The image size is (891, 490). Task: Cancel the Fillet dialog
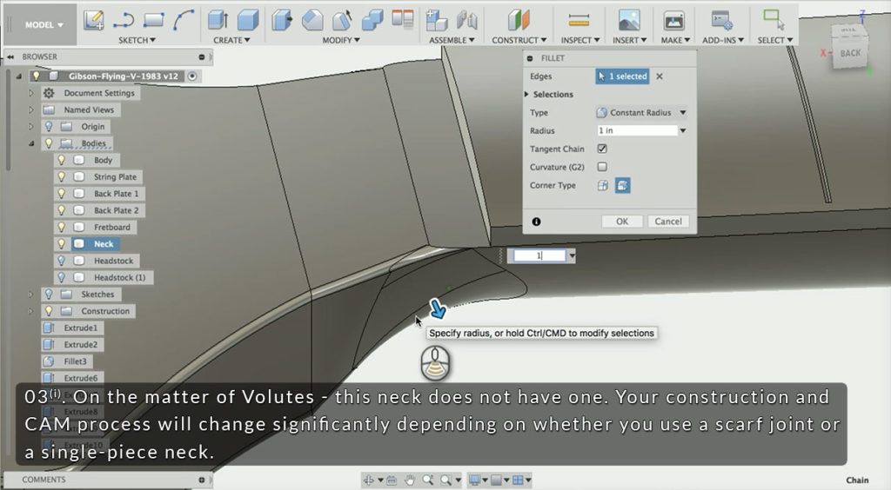pos(667,222)
